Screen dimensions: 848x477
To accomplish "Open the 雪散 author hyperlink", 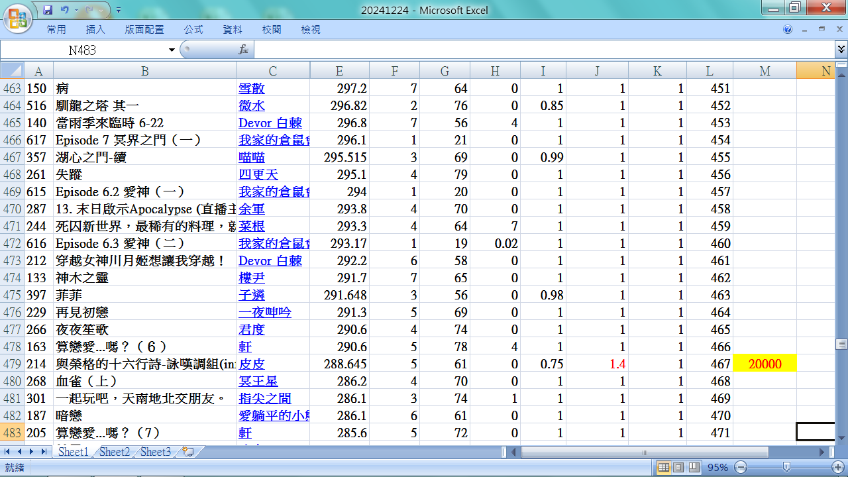I will click(x=252, y=88).
